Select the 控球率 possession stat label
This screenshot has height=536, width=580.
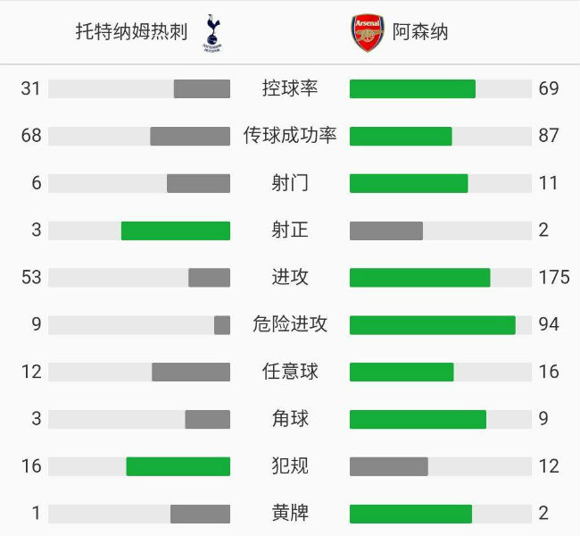tap(290, 88)
